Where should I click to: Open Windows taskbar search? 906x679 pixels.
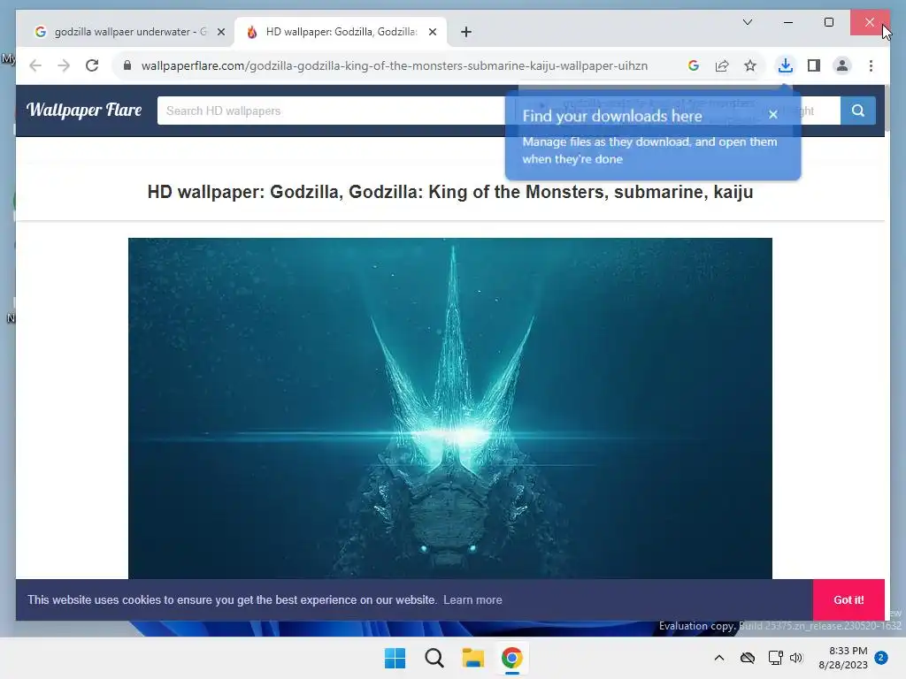pos(434,658)
